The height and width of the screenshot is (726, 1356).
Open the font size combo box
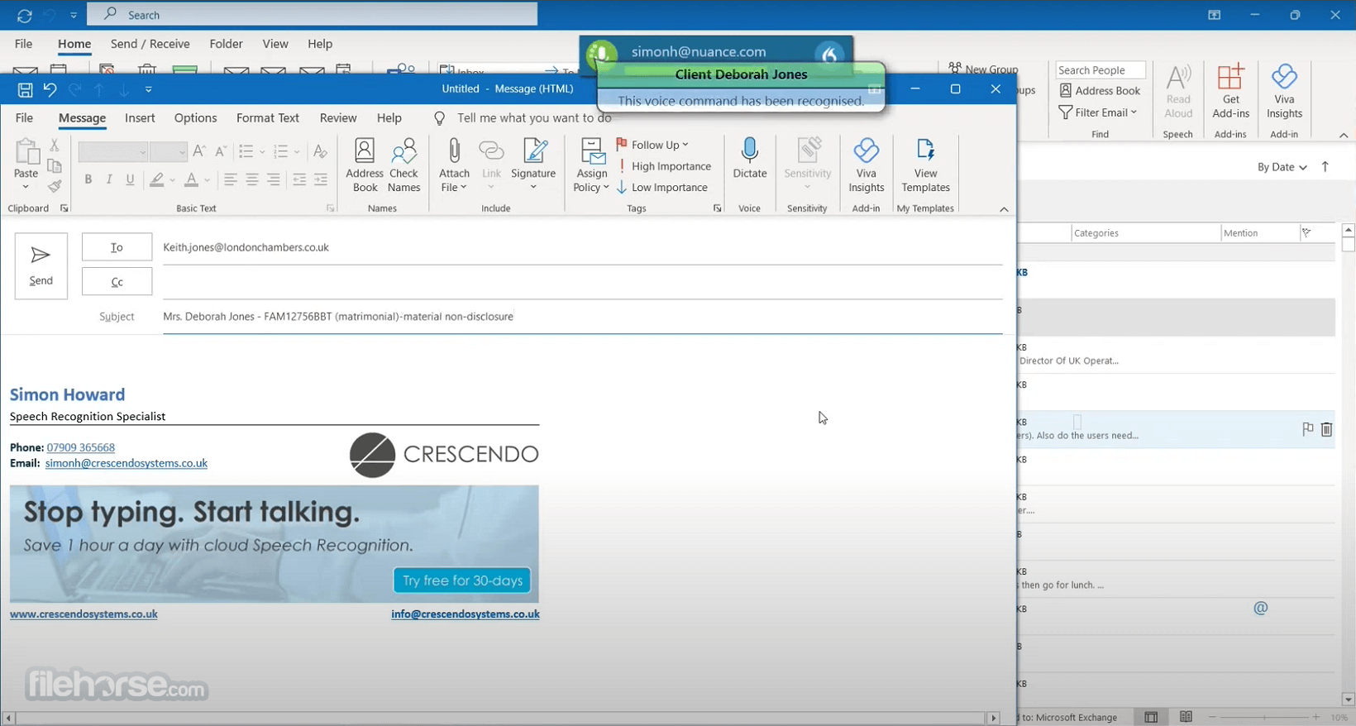click(x=169, y=152)
